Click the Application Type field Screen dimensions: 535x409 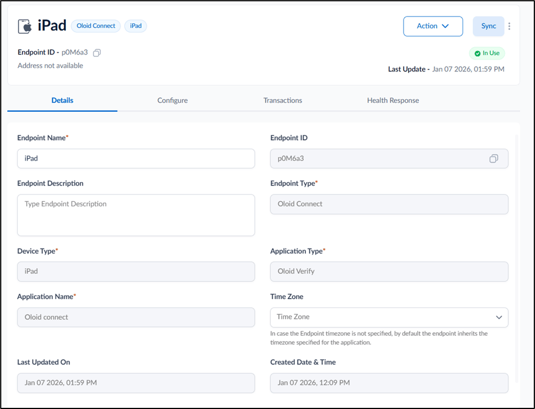click(389, 271)
